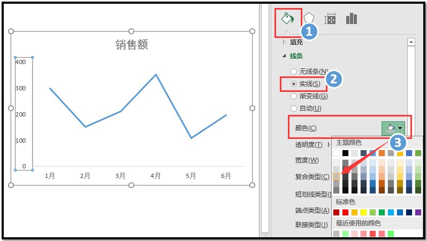The image size is (427, 241).
Task: Click the 透明度(T) label
Action: click(x=309, y=145)
